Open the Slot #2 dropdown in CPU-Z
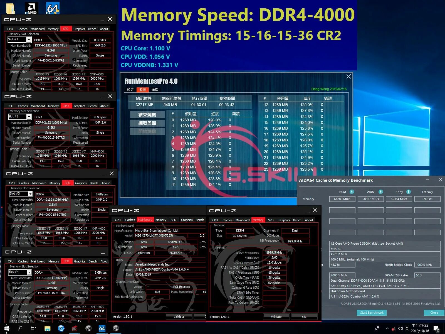Viewport: 445px width, 334px height. pyautogui.click(x=29, y=117)
